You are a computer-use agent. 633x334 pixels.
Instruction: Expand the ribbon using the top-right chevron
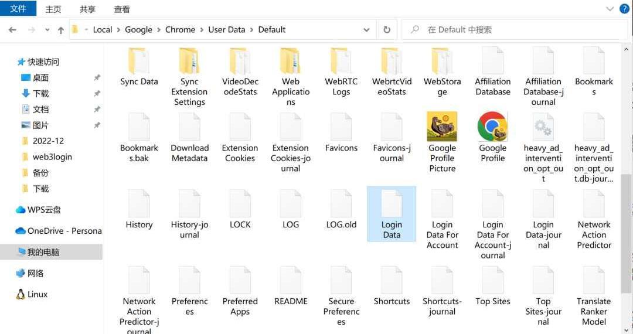click(610, 9)
